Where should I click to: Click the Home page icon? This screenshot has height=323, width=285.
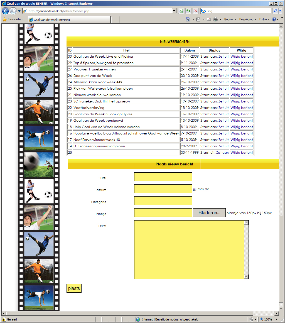click(188, 19)
